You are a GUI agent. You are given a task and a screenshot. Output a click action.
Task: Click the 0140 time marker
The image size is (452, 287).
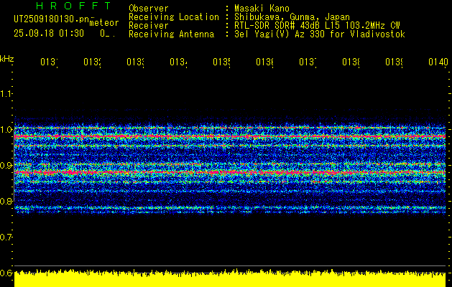point(438,62)
